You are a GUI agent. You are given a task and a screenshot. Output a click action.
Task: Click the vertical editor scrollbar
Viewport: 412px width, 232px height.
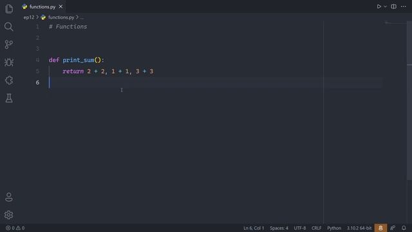click(x=409, y=101)
